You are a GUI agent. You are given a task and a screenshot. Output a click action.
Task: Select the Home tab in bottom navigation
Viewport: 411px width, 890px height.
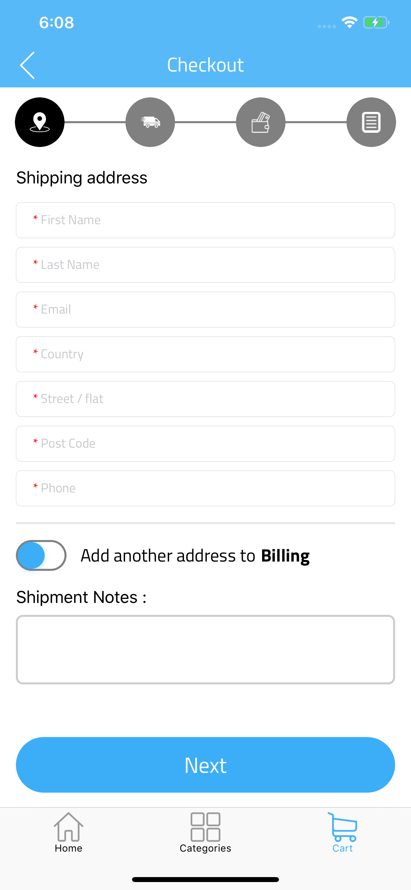[x=68, y=833]
